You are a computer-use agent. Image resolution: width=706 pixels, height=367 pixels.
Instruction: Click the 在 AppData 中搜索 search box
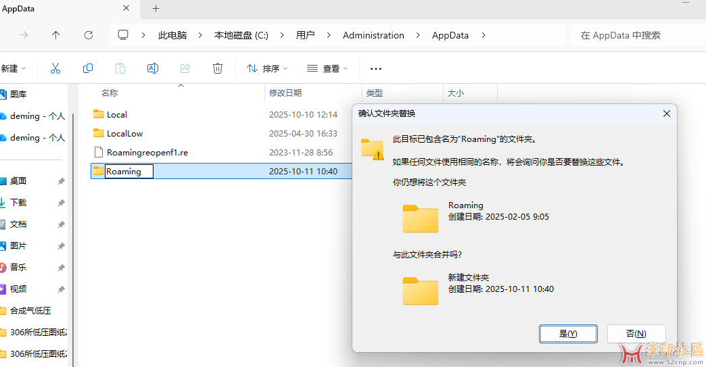(x=636, y=35)
